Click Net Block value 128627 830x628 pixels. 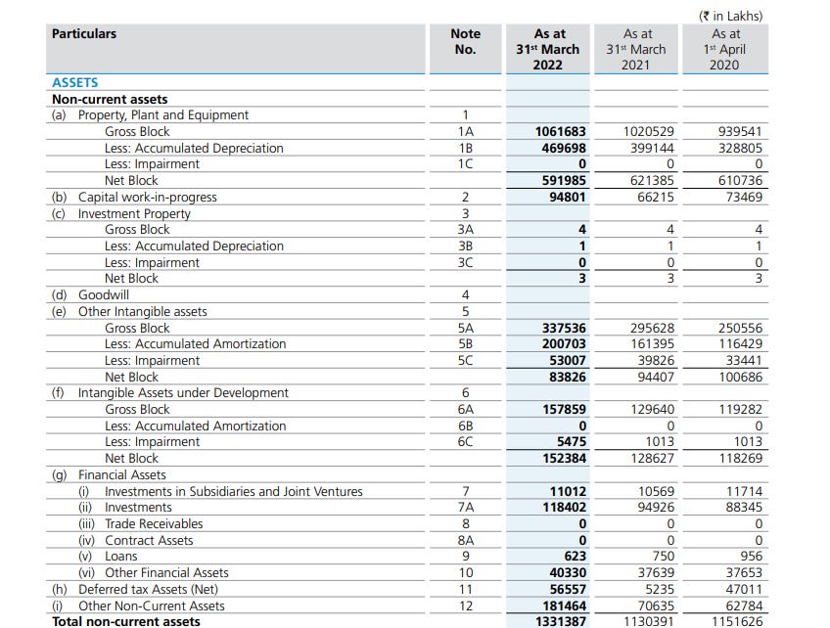pyautogui.click(x=652, y=458)
